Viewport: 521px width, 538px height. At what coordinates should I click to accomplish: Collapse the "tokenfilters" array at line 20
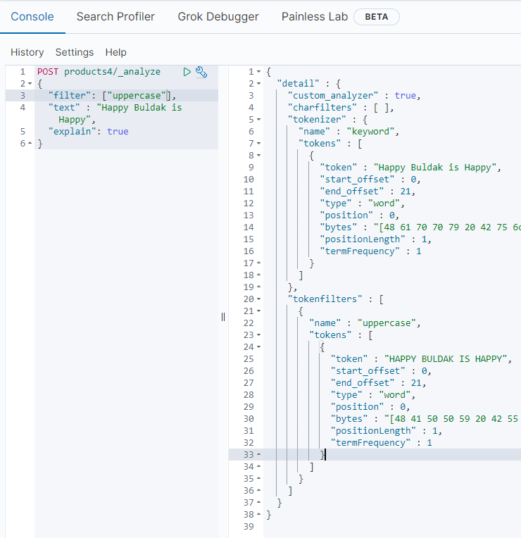(260, 299)
